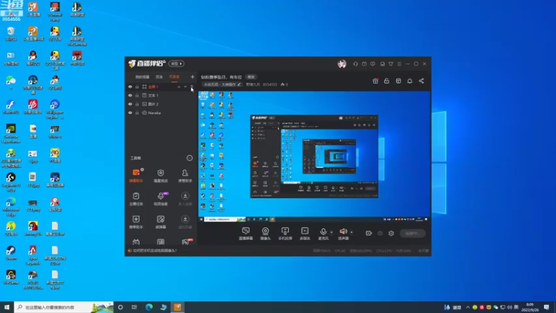This screenshot has width=556, height=313.
Task: Select the Image 2 source row
Action: 161,104
